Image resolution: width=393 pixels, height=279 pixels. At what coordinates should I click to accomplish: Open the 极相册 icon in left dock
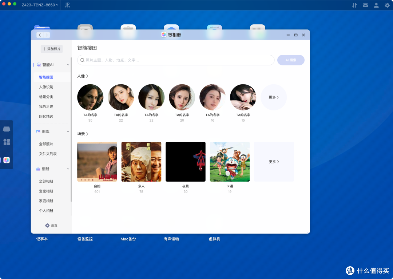click(7, 160)
